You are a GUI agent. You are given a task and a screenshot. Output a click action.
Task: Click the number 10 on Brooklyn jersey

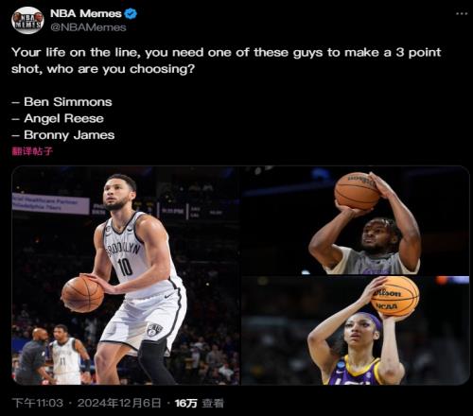tap(125, 267)
